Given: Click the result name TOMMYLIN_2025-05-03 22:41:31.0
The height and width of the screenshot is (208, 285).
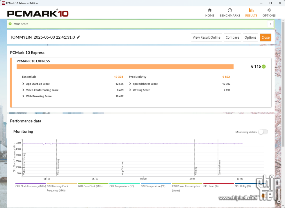Looking at the screenshot, I should click(x=42, y=37).
